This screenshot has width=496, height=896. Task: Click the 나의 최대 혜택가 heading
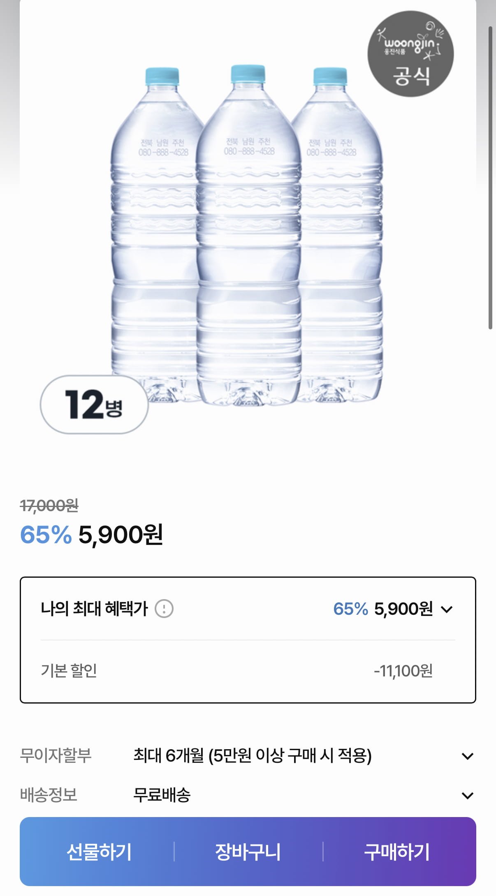(x=94, y=609)
